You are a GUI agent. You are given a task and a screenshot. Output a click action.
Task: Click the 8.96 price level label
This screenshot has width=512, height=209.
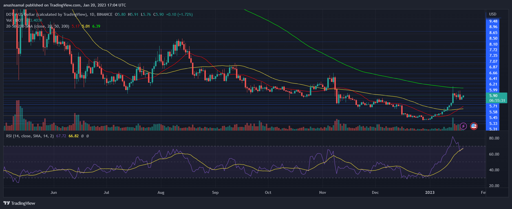[493, 27]
